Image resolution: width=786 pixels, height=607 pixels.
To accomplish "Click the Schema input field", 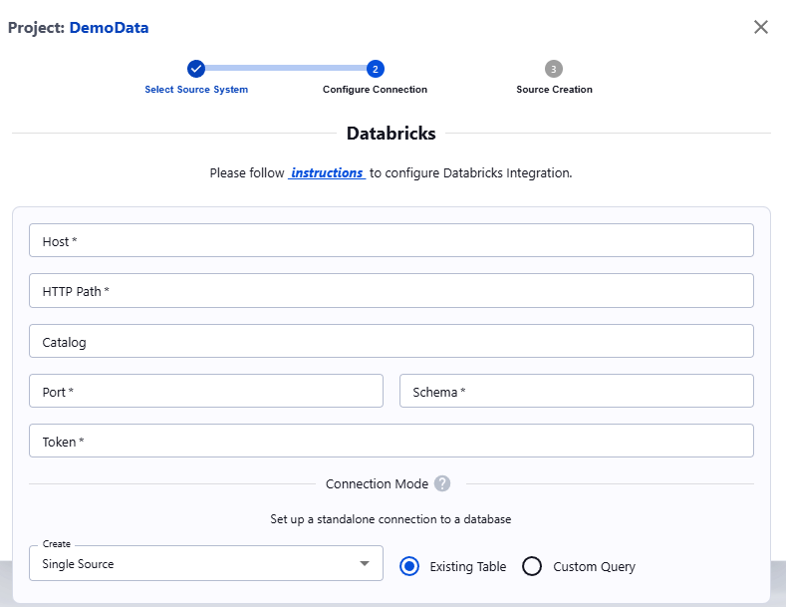I will (x=576, y=392).
